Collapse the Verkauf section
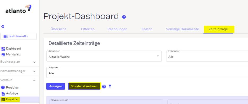 click(x=18, y=80)
